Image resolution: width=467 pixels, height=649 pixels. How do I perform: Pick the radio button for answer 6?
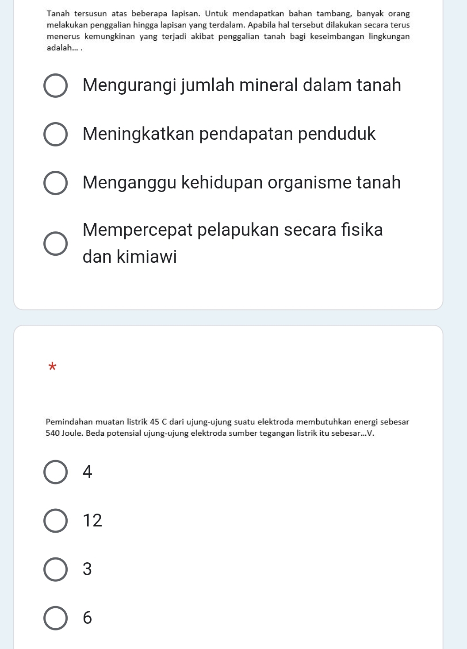(56, 618)
